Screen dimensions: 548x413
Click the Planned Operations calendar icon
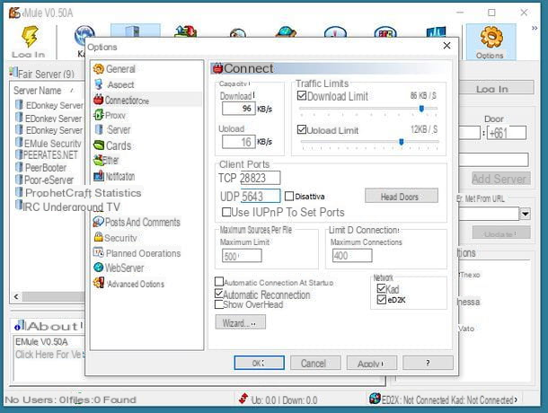[98, 252]
